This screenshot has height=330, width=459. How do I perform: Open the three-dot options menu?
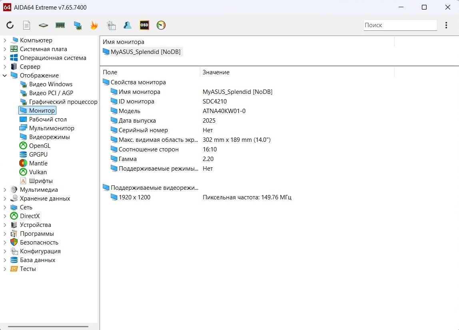pos(446,25)
